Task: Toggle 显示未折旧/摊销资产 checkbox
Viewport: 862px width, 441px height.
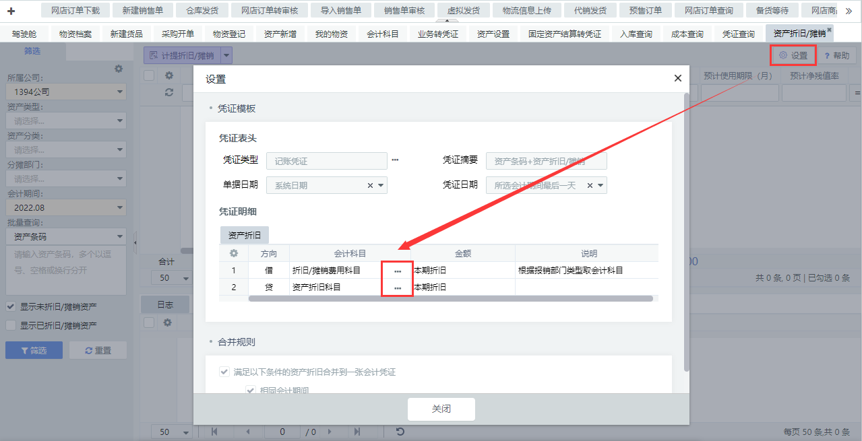Action: point(11,306)
